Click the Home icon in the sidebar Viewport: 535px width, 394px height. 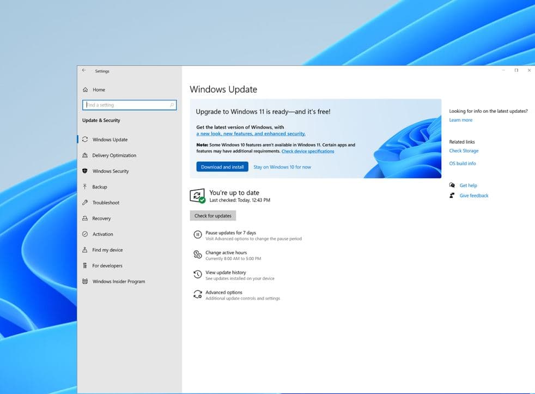86,89
